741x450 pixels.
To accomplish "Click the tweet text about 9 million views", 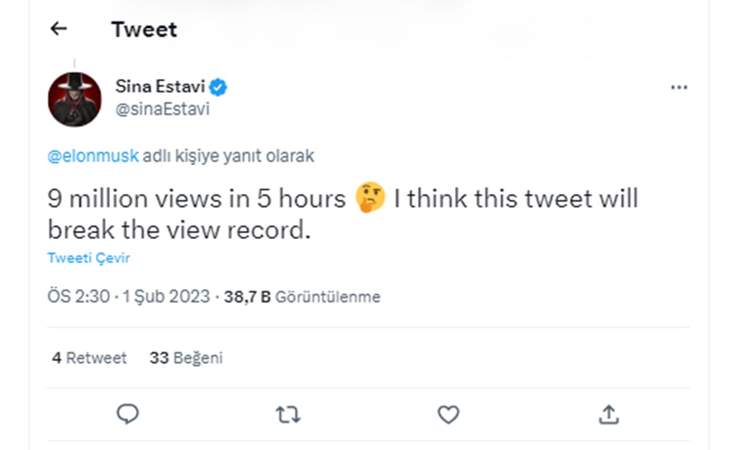I will point(343,214).
